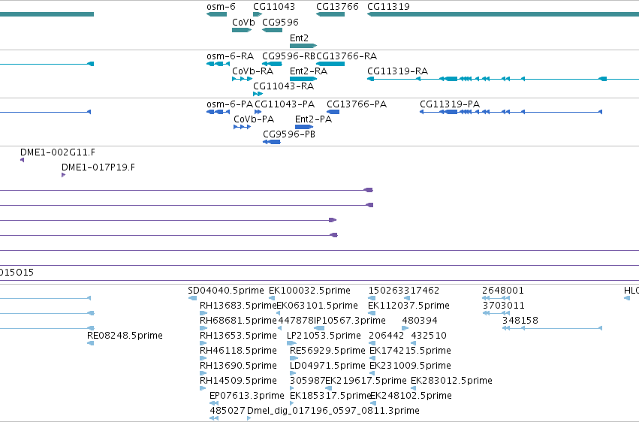
Task: Click the RH68681.5prime EST label
Action: coord(238,321)
